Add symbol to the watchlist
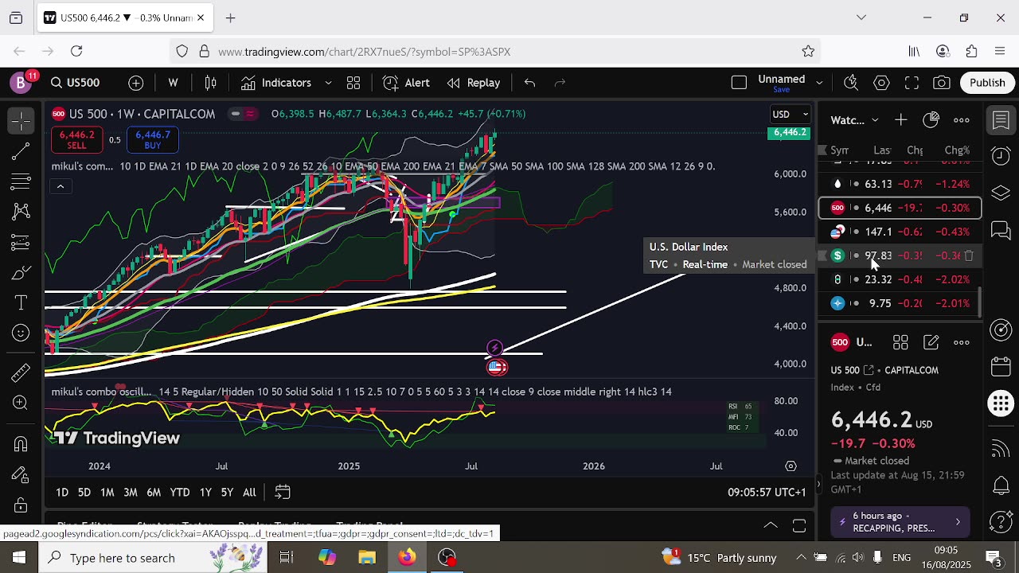1019x573 pixels. 900,120
